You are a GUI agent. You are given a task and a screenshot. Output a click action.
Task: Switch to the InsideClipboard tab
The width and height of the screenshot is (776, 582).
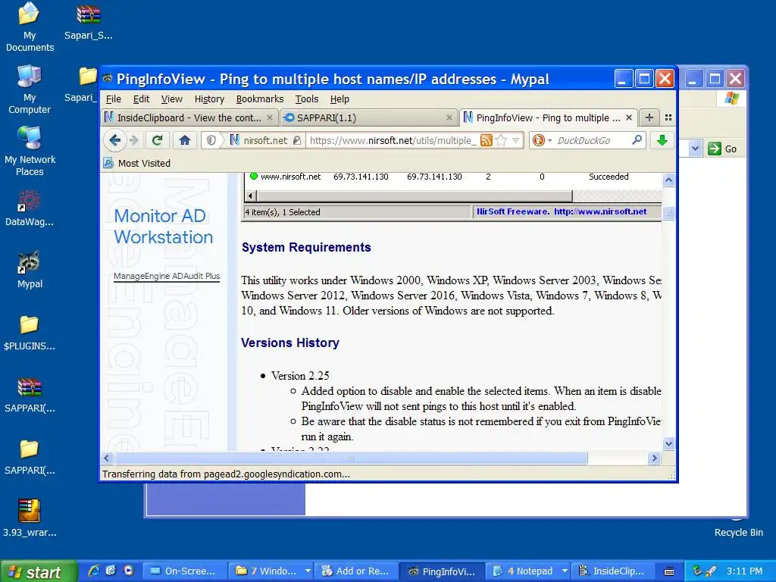coord(189,117)
